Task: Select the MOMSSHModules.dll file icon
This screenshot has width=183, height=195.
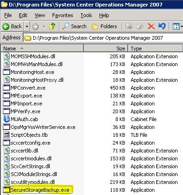Action: (x=6, y=56)
